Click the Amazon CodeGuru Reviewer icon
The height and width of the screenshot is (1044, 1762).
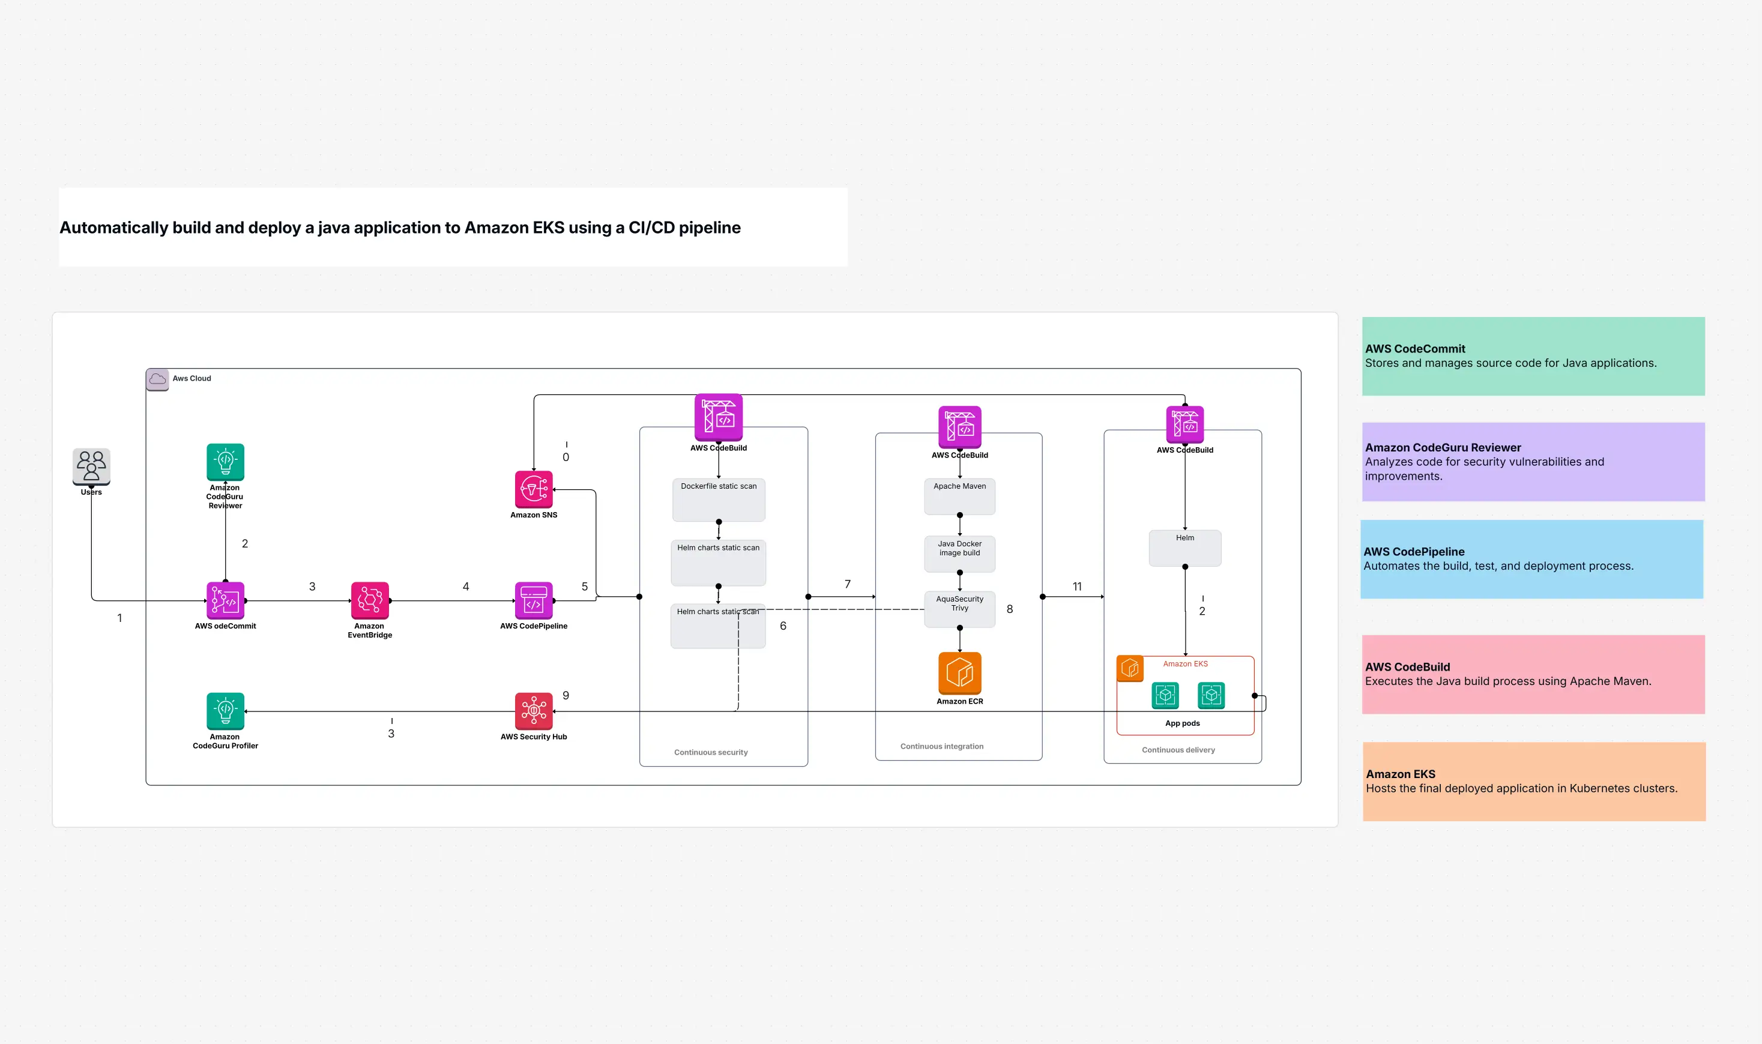[225, 462]
